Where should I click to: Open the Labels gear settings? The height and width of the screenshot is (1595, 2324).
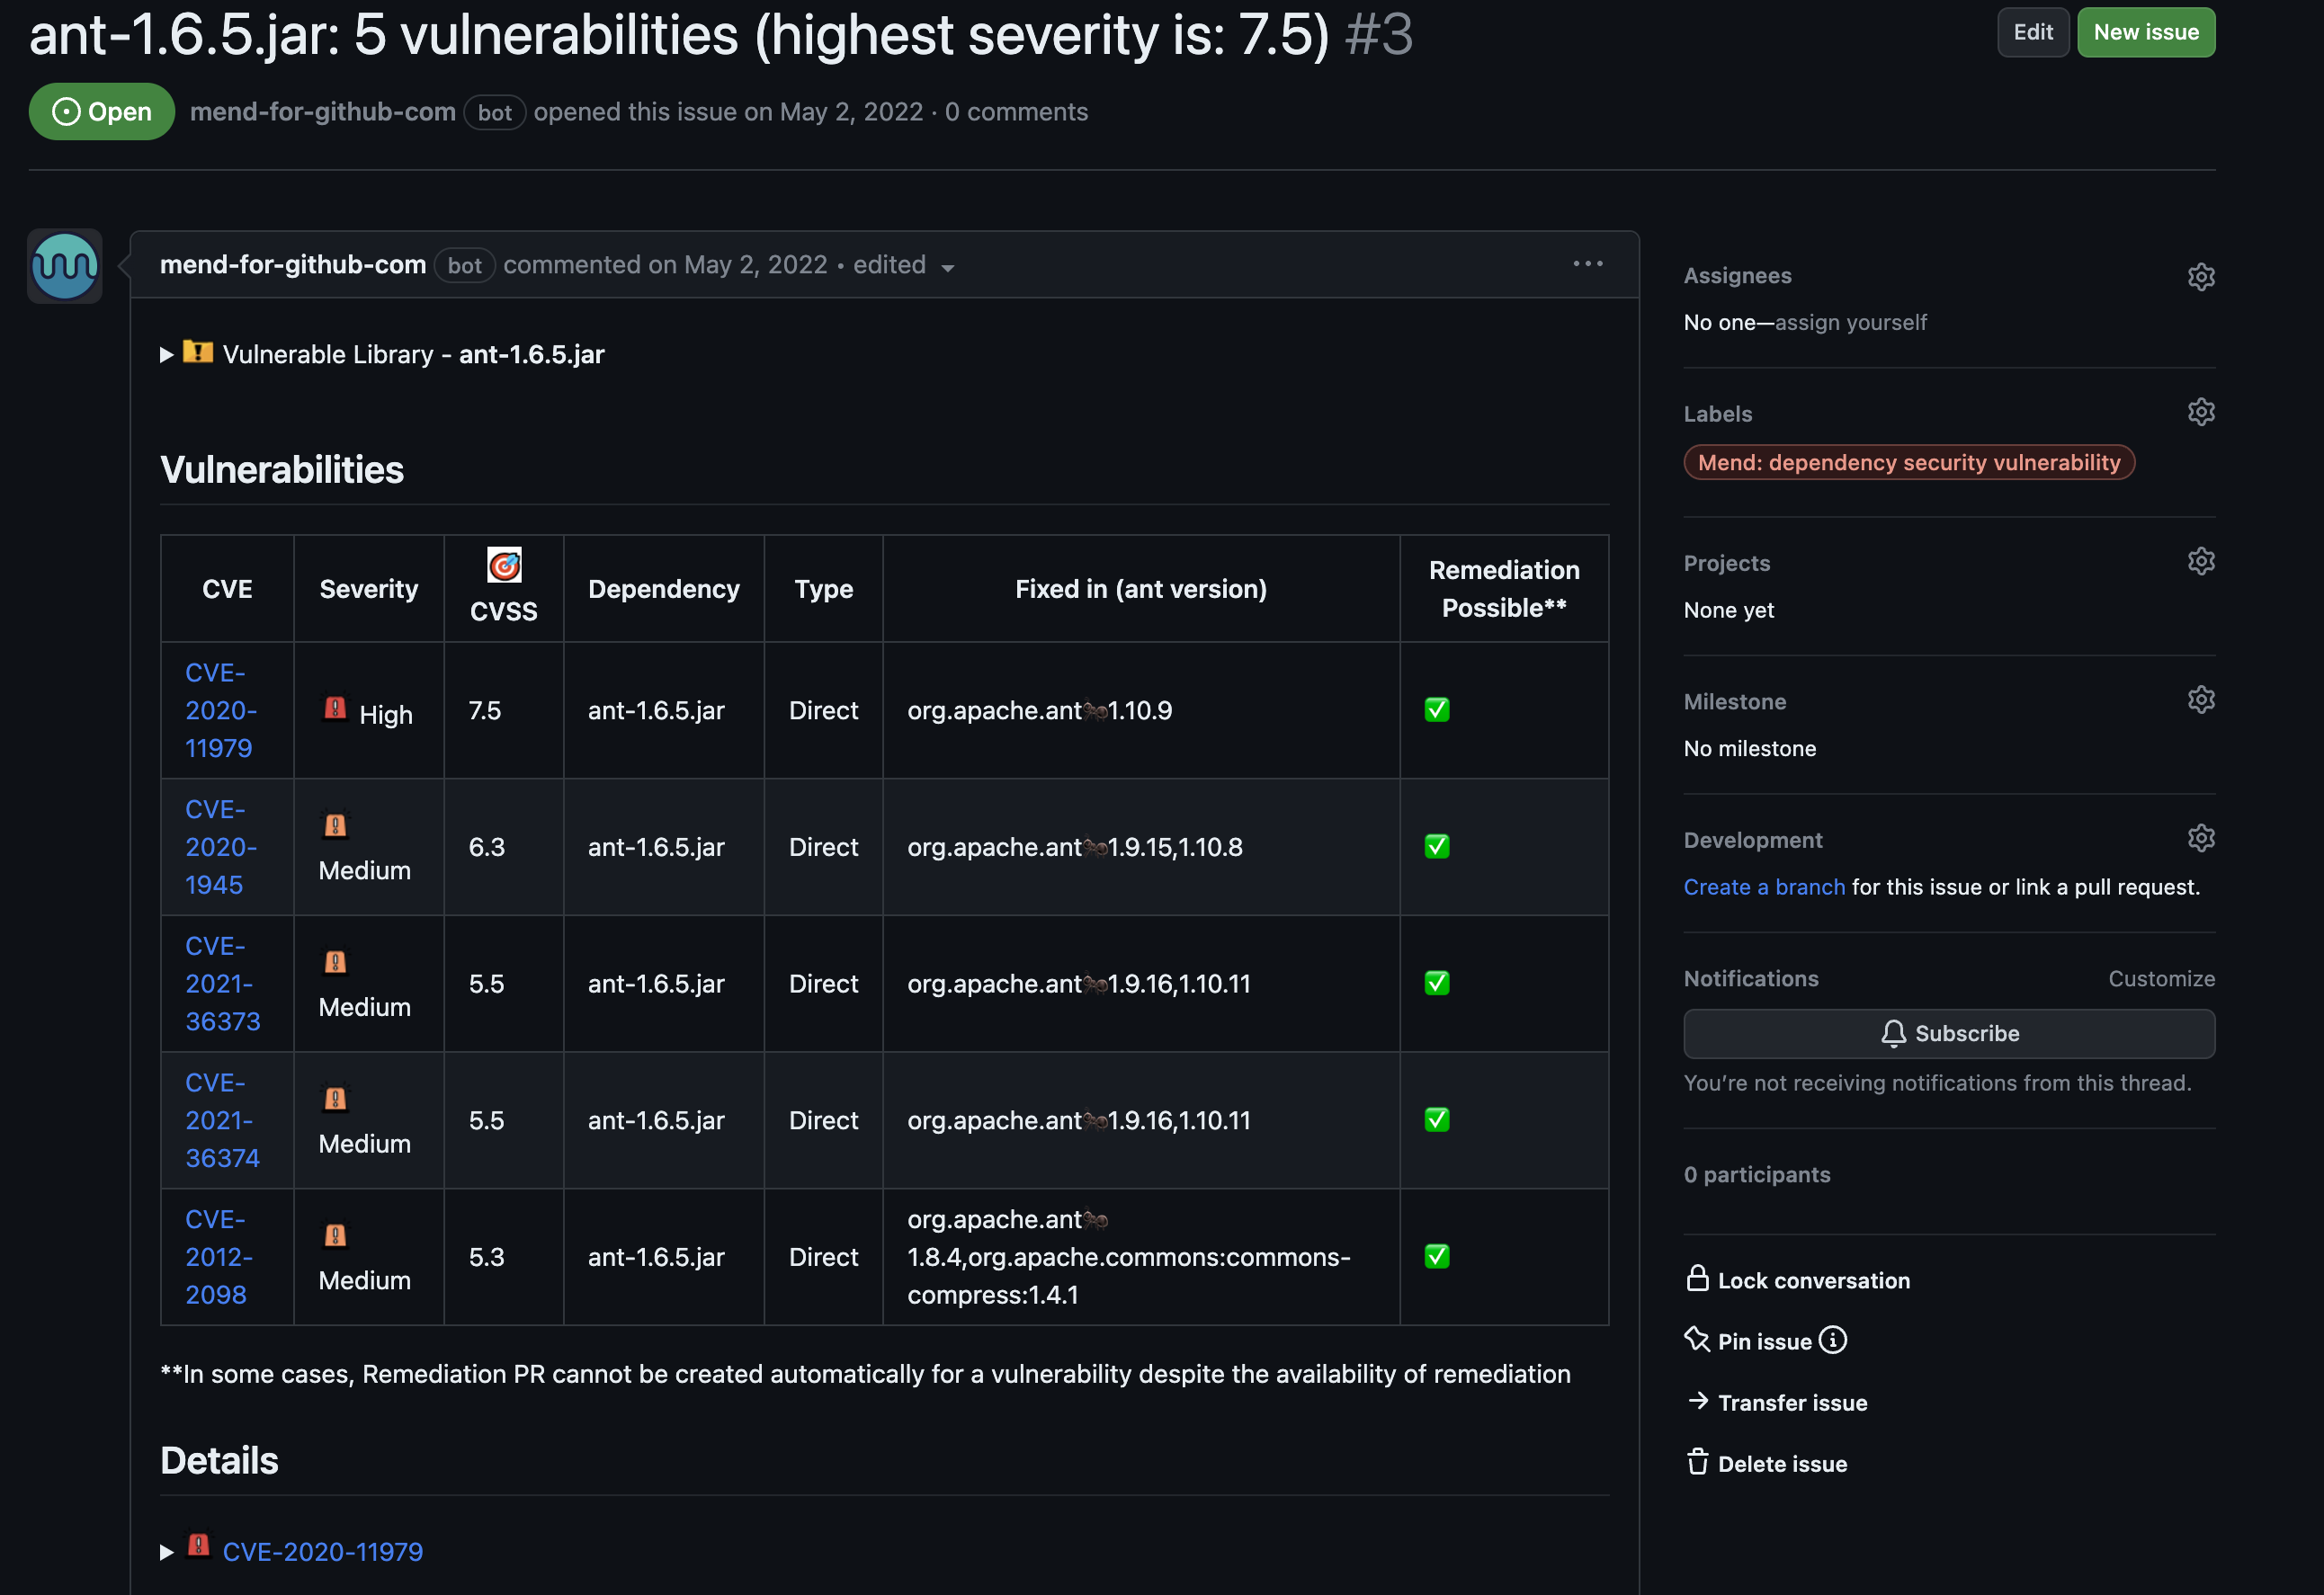[2200, 413]
